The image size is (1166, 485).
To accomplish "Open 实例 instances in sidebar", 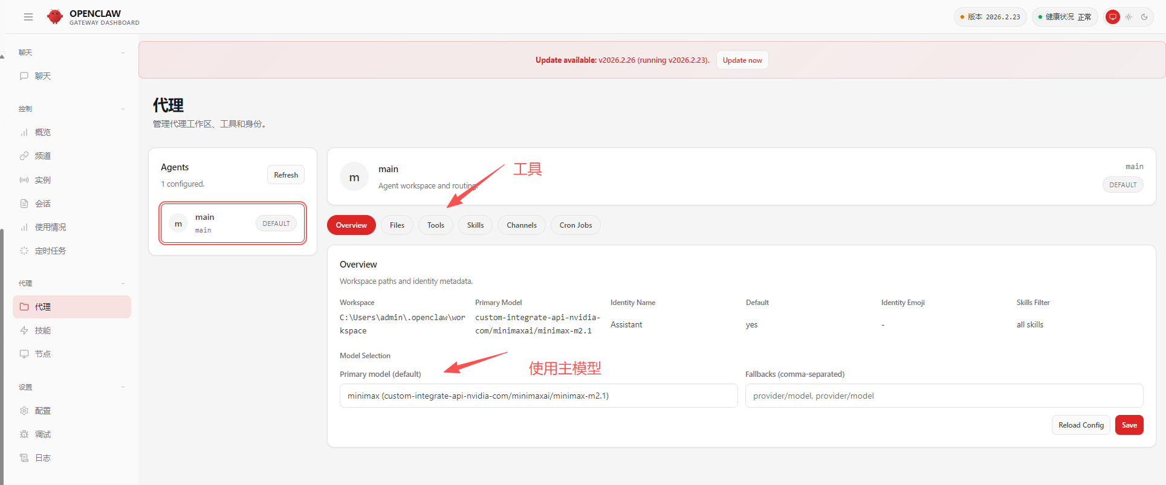I will [71, 180].
